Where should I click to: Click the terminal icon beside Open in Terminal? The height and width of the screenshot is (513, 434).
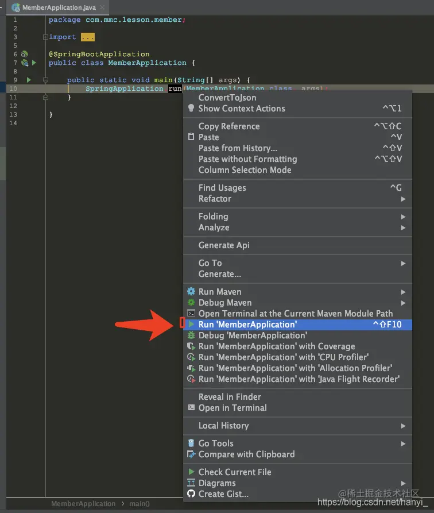pos(191,407)
